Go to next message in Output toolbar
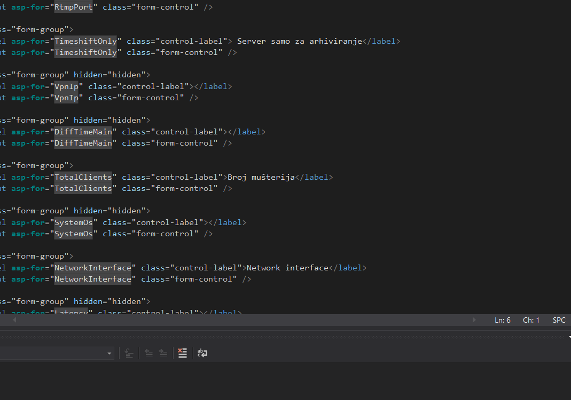The image size is (571, 400). pyautogui.click(x=163, y=353)
